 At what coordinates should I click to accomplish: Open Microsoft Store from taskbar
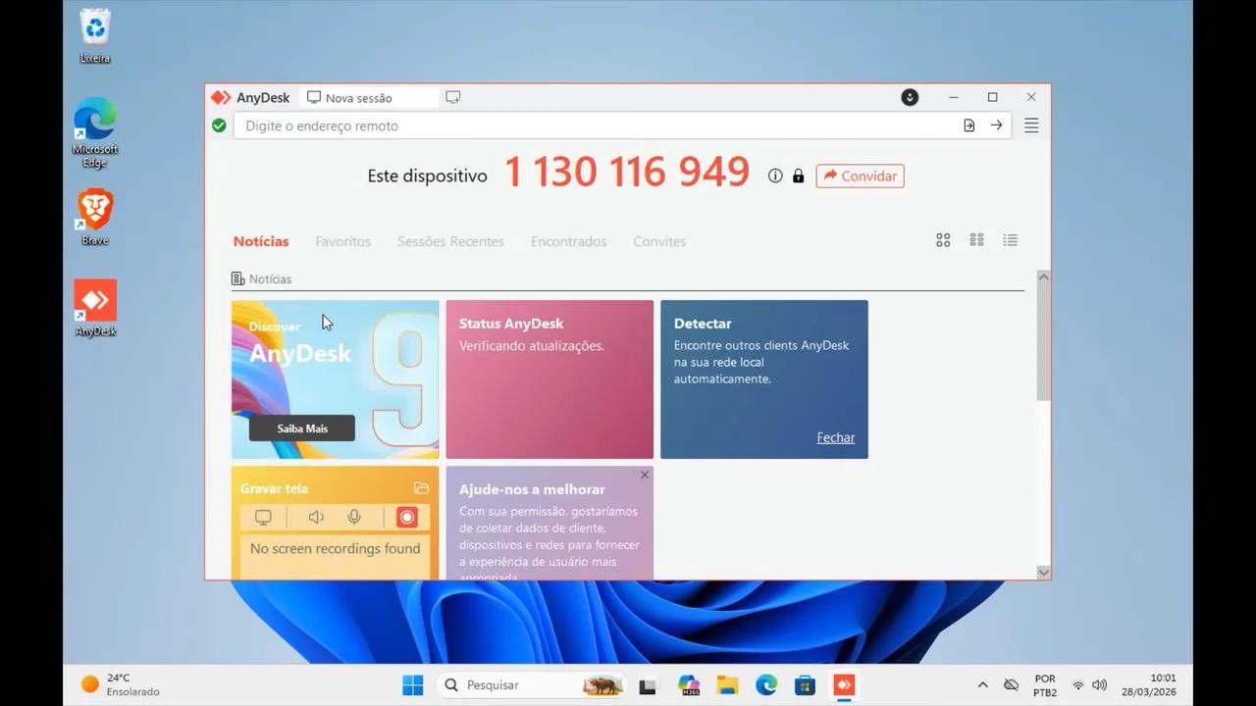pos(805,685)
